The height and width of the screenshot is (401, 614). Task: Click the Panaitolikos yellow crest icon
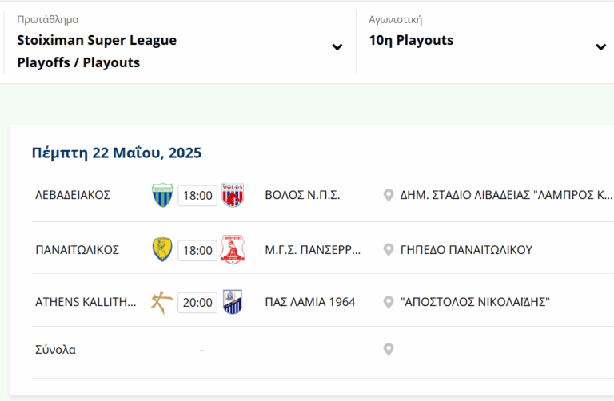tap(162, 249)
